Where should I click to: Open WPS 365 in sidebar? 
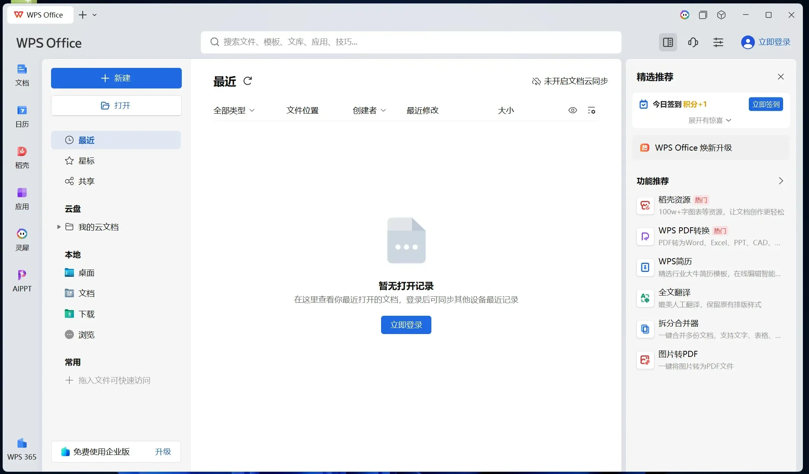coord(22,449)
